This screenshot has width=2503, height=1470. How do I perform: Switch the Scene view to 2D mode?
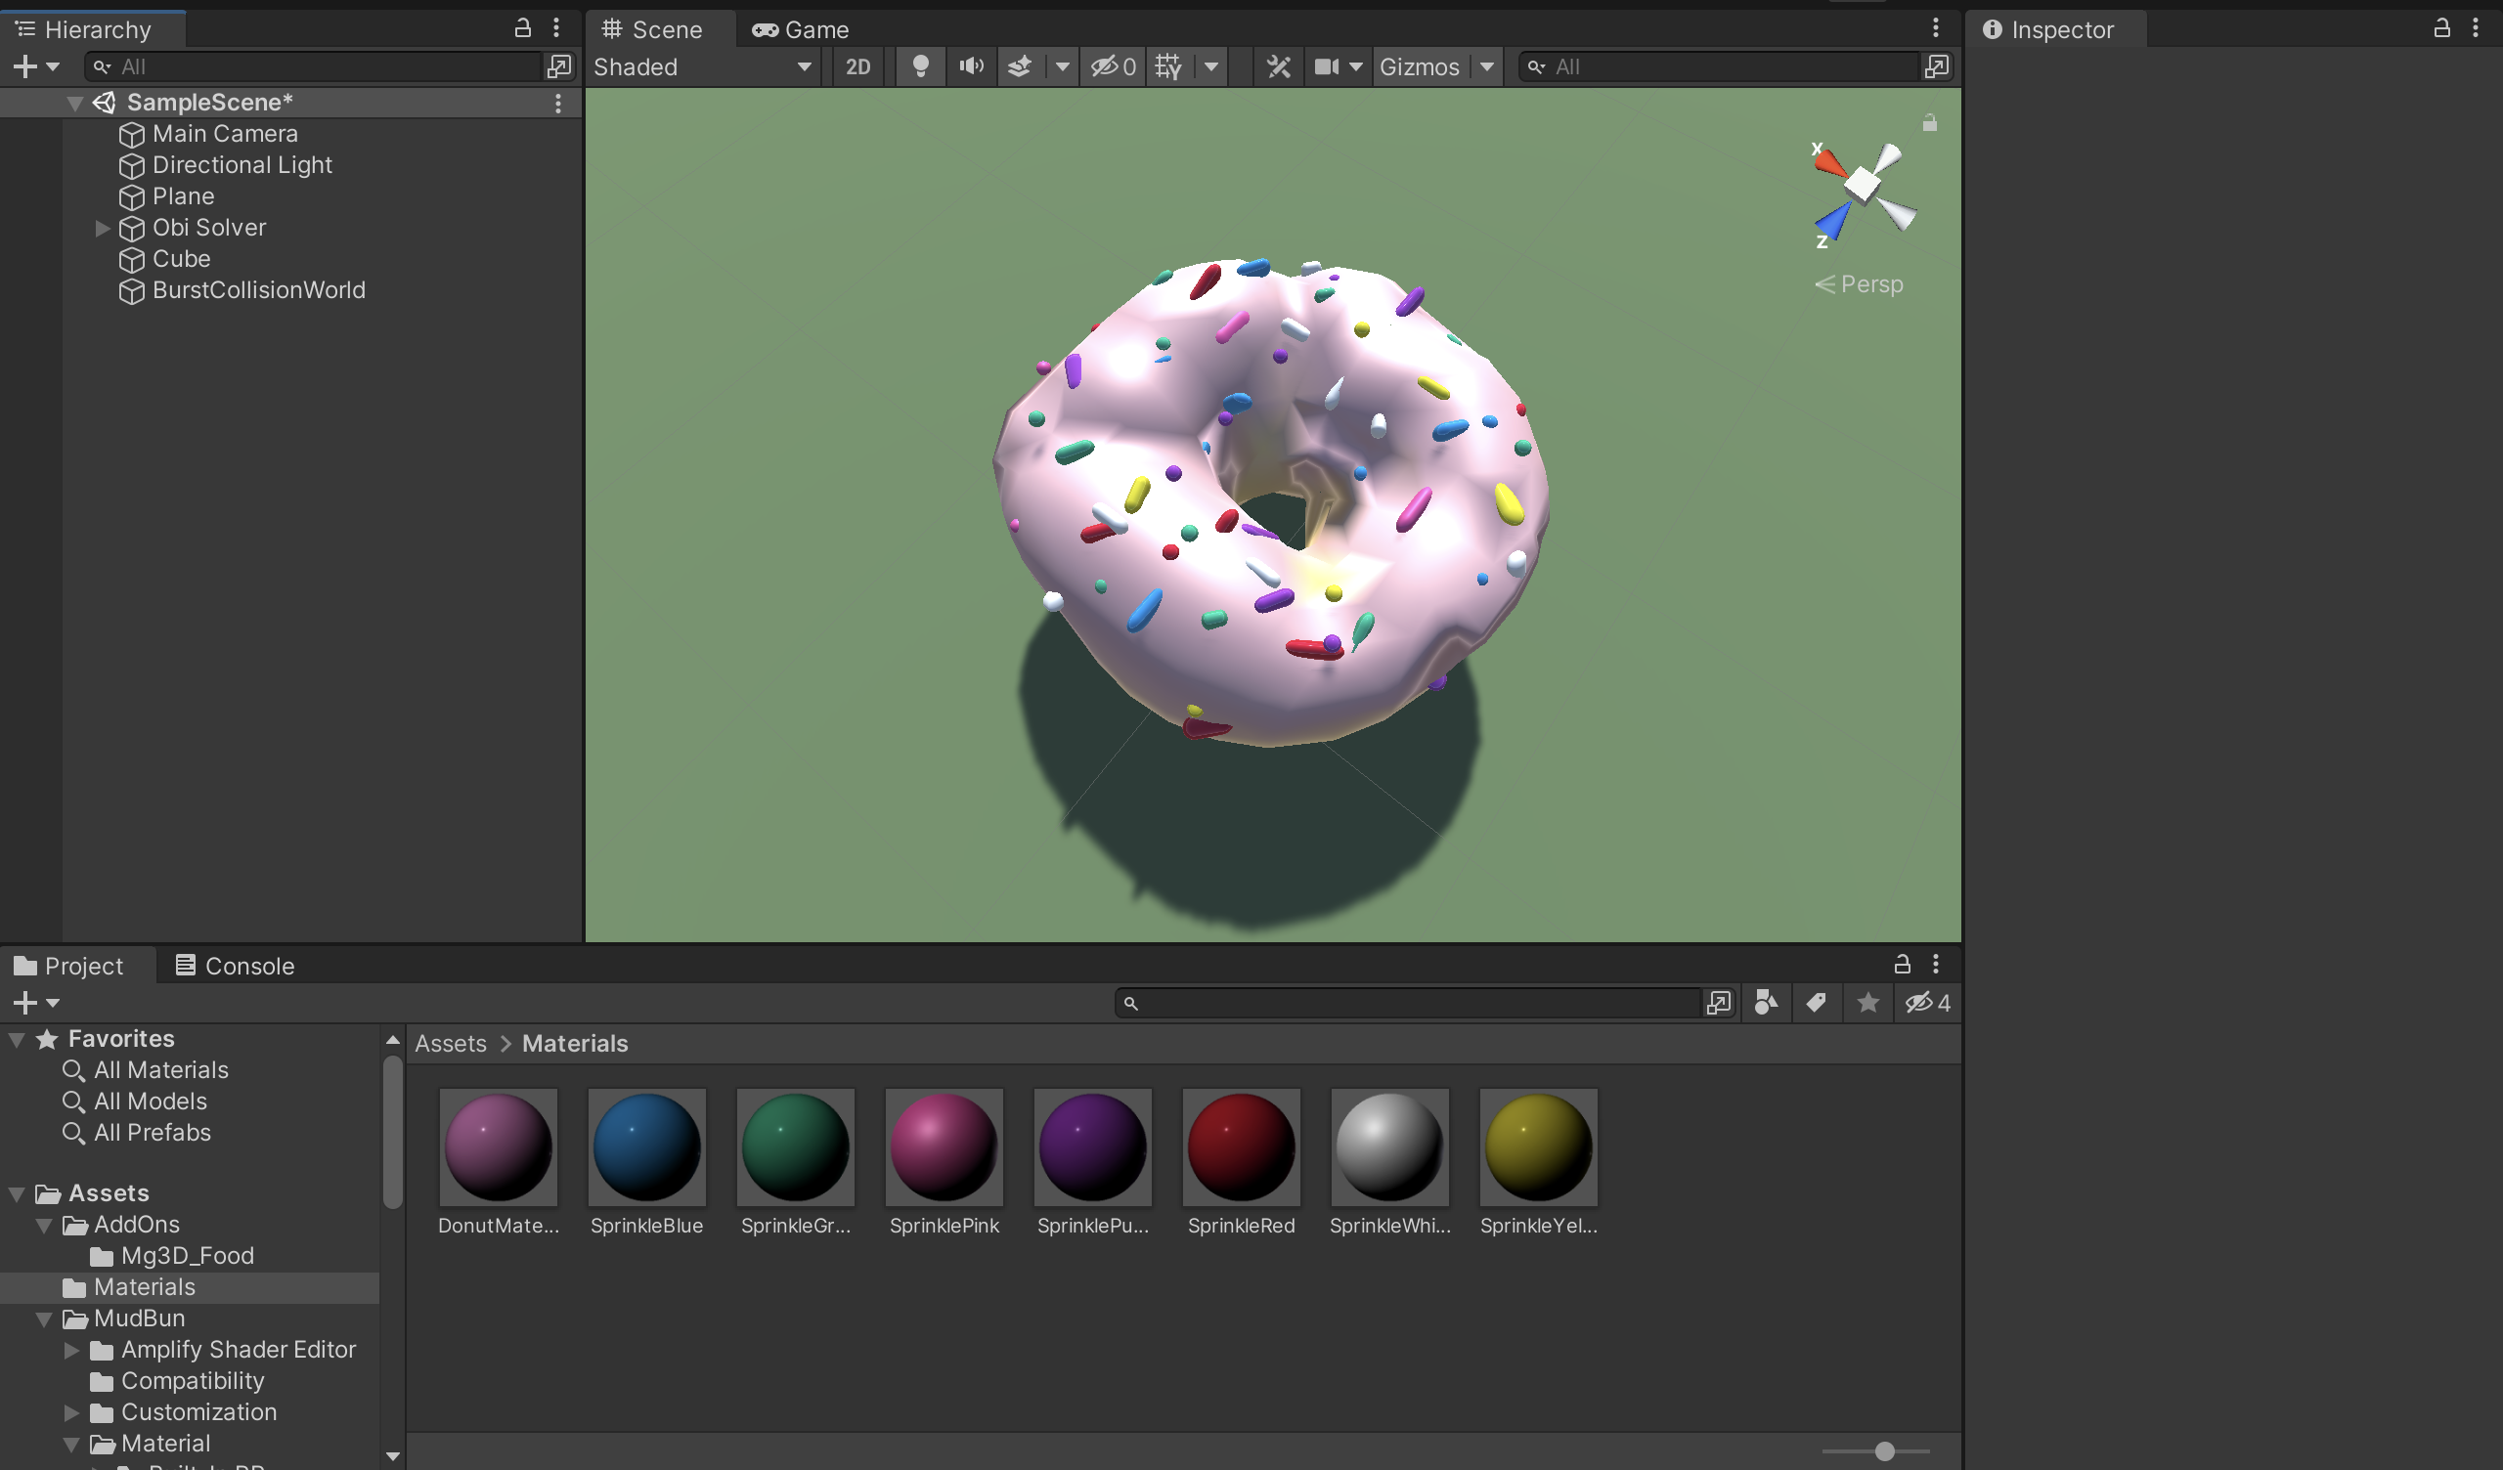pos(857,66)
